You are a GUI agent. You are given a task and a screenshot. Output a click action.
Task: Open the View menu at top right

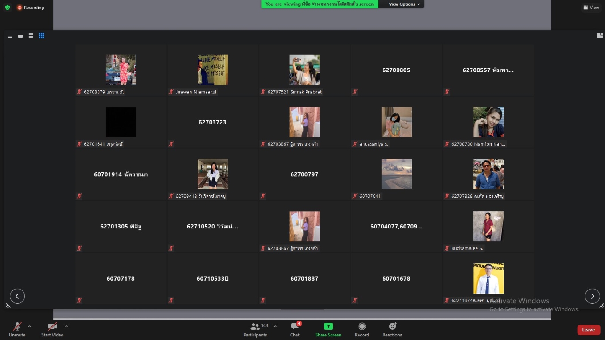(591, 8)
